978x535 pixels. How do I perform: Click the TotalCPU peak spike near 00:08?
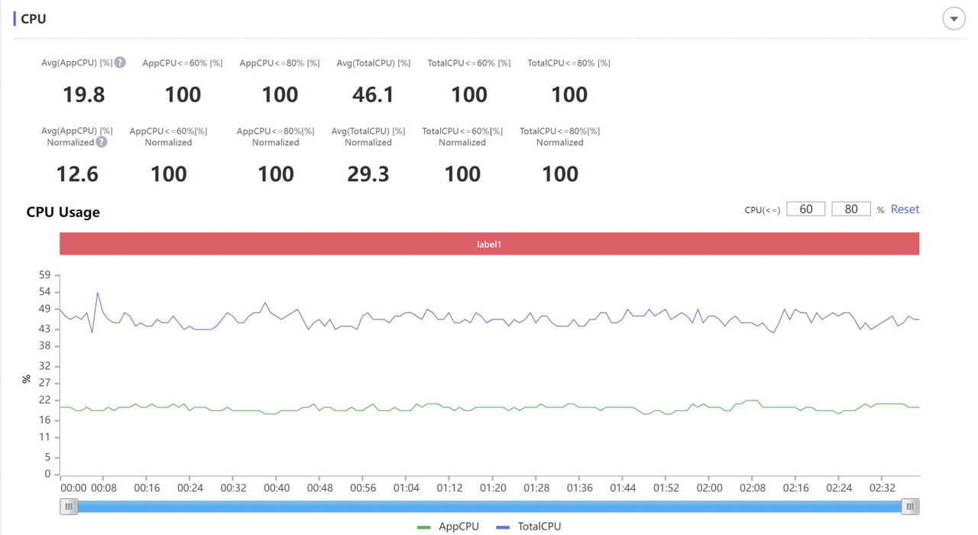pos(98,293)
